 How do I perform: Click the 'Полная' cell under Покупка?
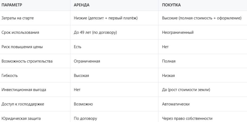pos(169,61)
